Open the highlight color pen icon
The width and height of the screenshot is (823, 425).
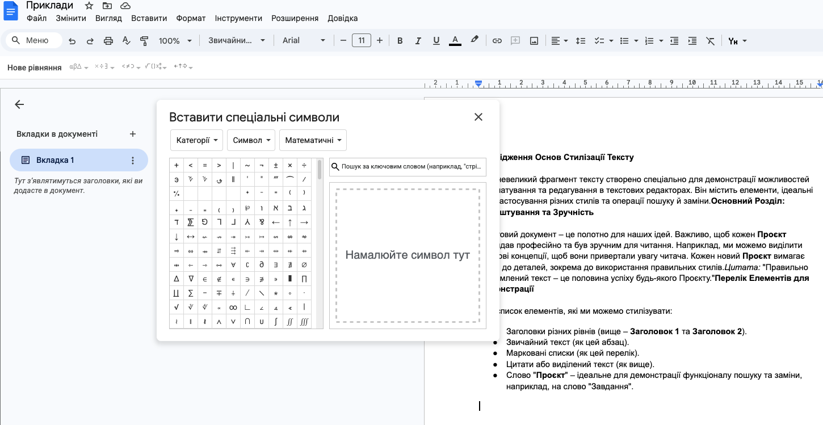475,40
